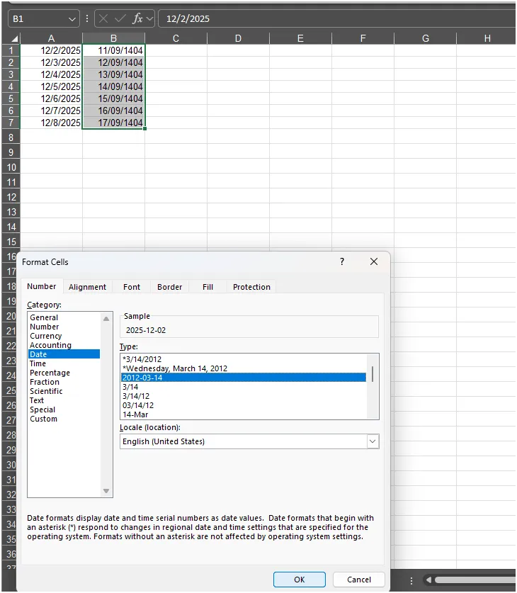Image resolution: width=517 pixels, height=593 pixels.
Task: Select the Time category
Action: (38, 364)
